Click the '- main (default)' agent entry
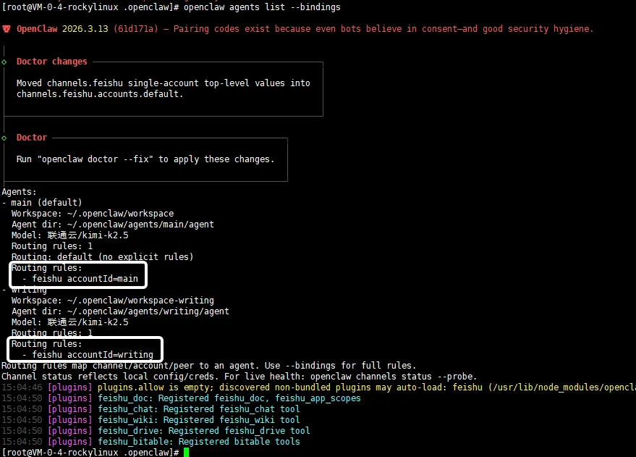This screenshot has width=636, height=457. click(x=42, y=203)
